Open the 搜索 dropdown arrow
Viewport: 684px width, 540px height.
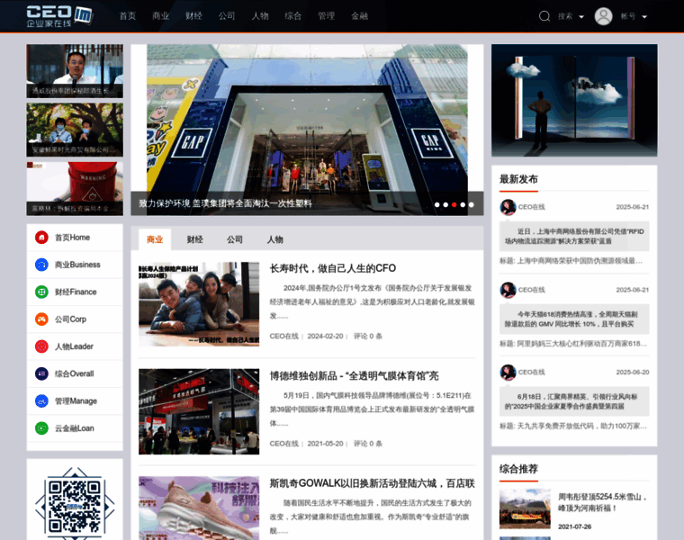pos(581,16)
